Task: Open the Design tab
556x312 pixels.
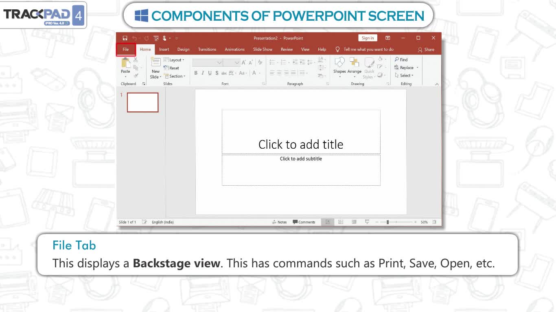Action: (x=183, y=50)
